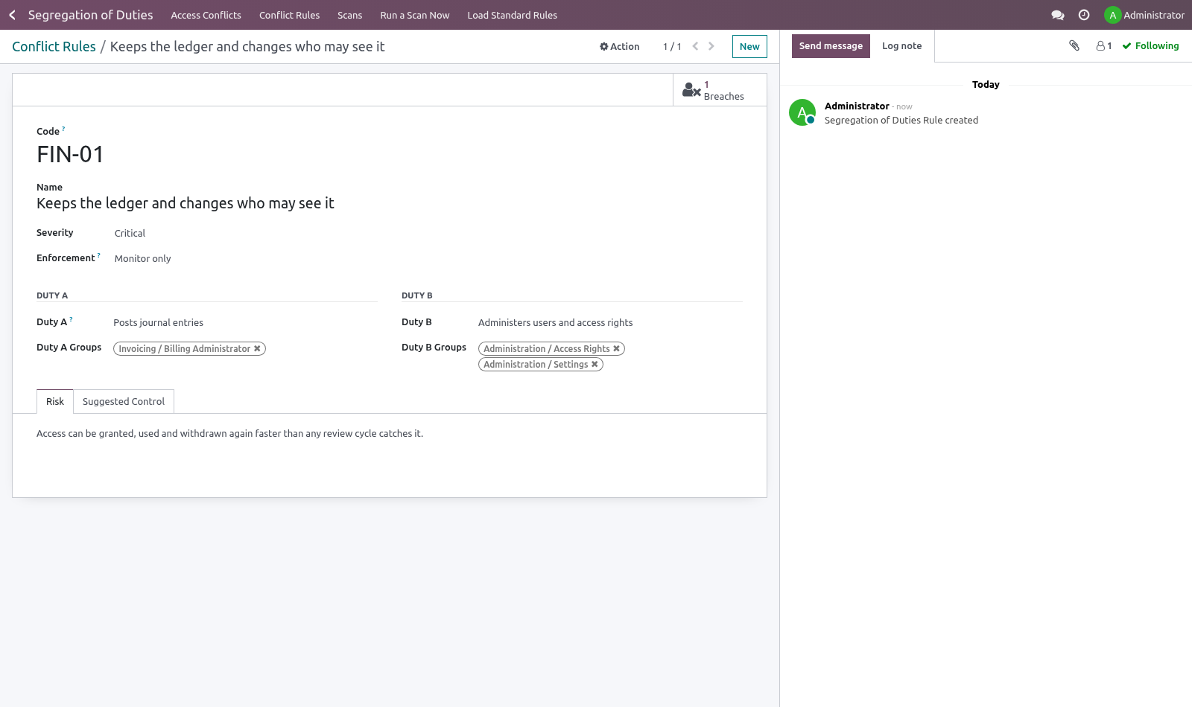Select Run a Scan Now menu
The width and height of the screenshot is (1192, 707).
(415, 15)
